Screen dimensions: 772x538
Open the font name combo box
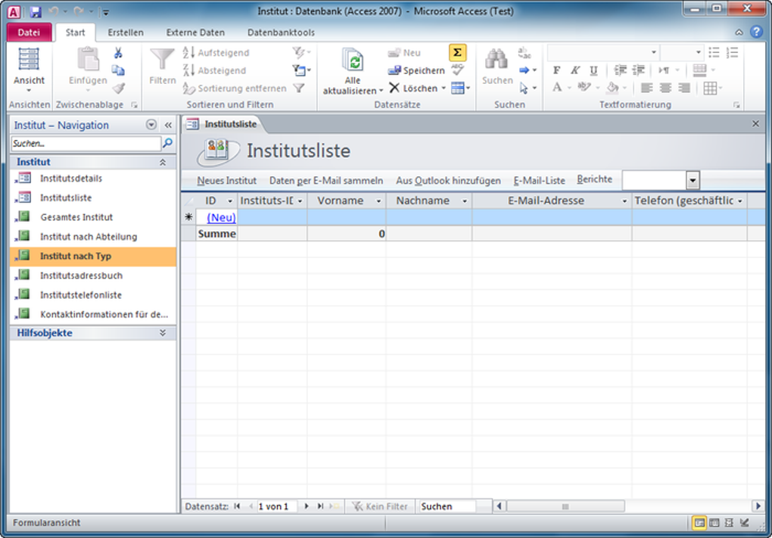pos(603,52)
